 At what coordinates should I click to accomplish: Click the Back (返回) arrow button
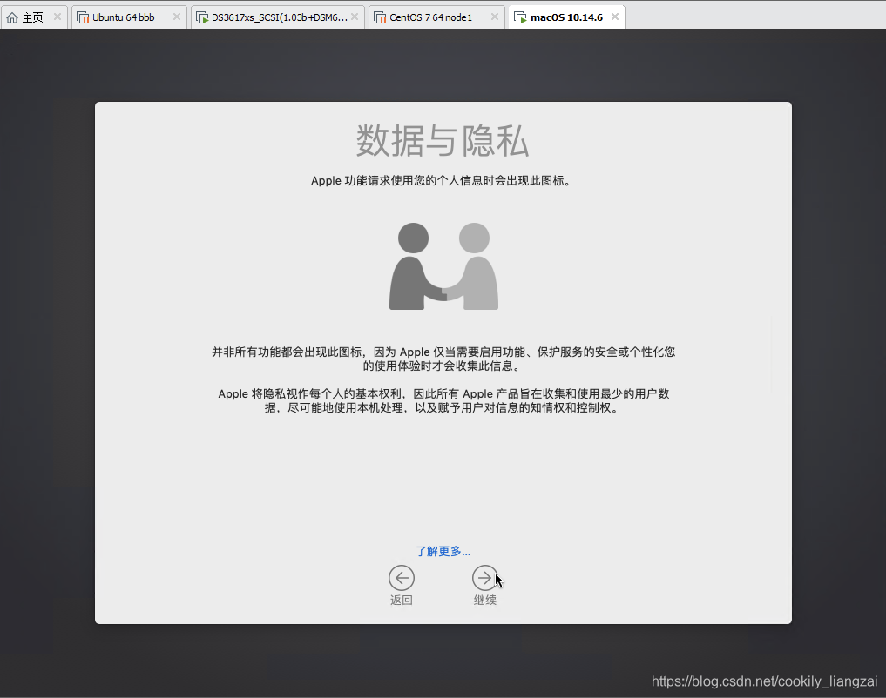pyautogui.click(x=402, y=578)
